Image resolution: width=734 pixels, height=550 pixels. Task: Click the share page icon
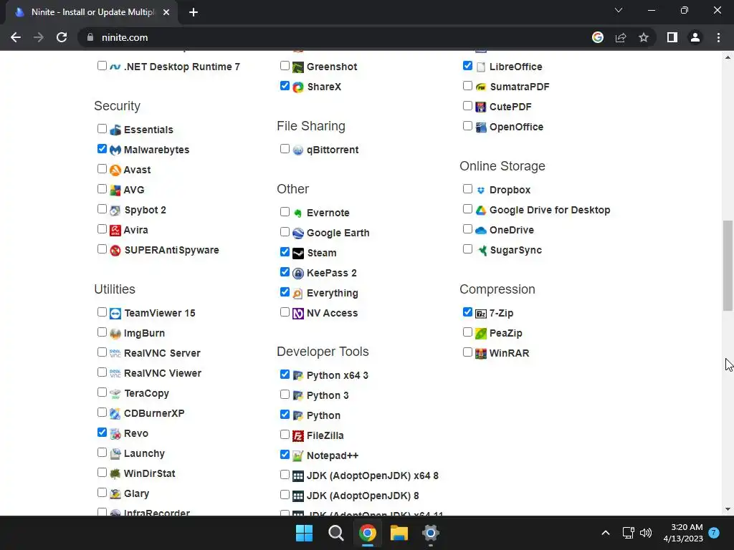click(x=621, y=37)
